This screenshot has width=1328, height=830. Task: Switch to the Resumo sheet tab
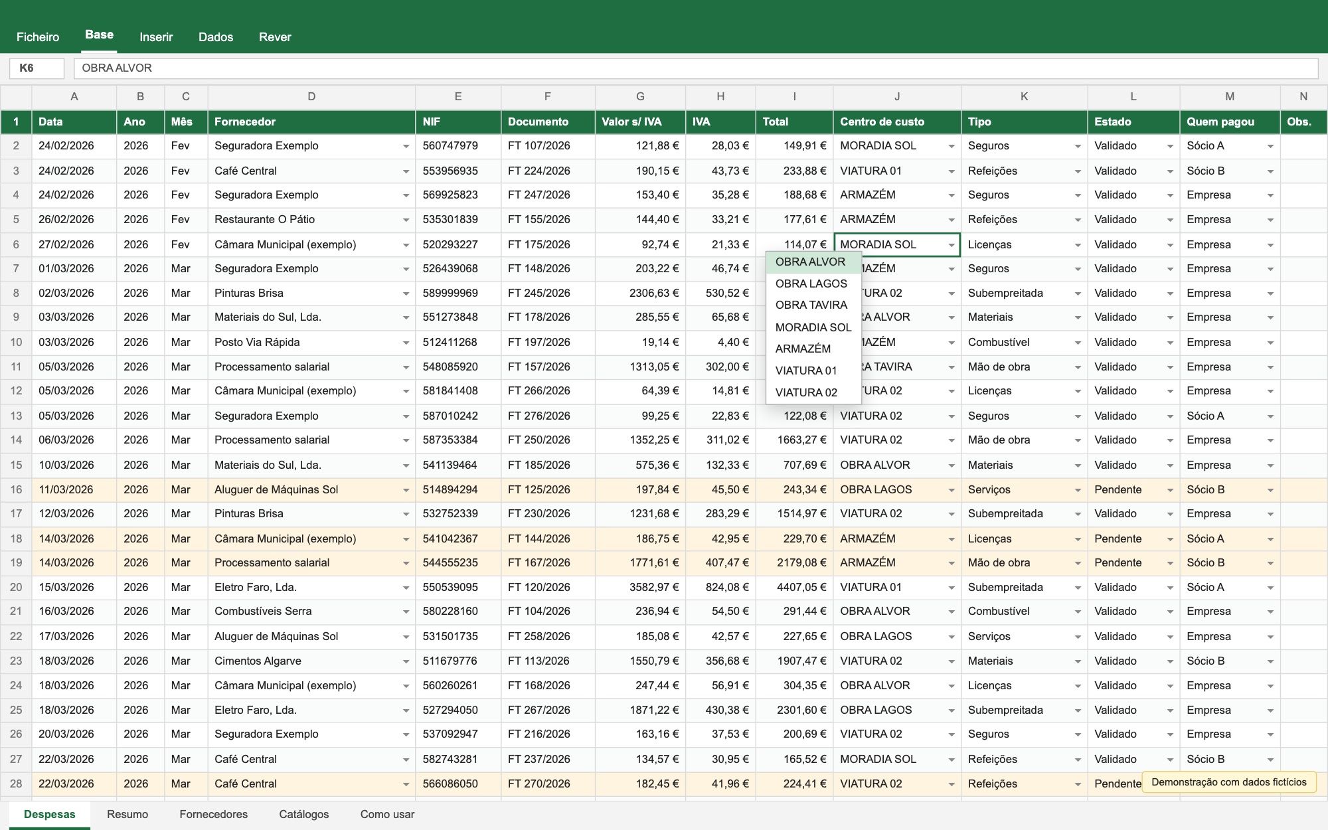tap(127, 815)
